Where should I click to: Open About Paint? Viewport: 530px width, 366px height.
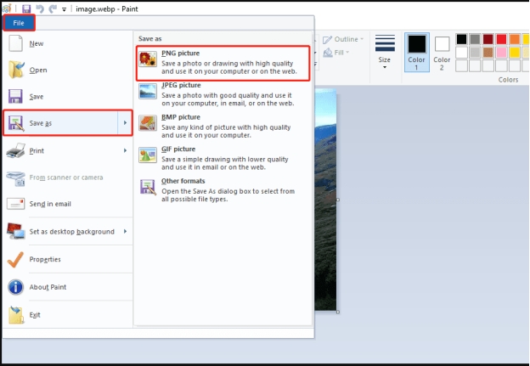click(67, 287)
